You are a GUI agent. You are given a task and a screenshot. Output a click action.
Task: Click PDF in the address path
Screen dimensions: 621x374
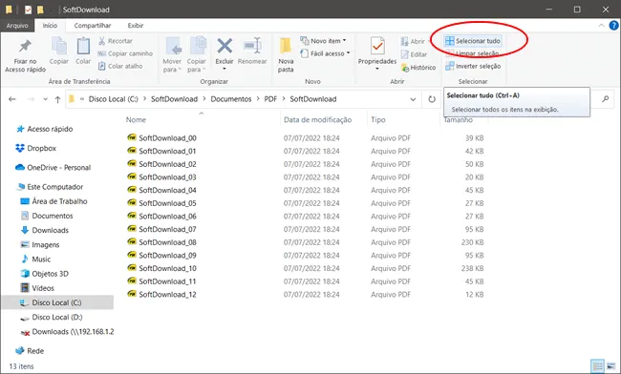270,99
